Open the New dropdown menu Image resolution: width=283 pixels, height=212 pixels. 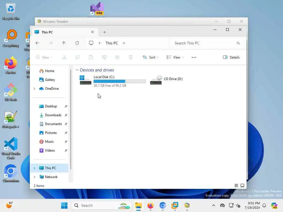tap(44, 57)
